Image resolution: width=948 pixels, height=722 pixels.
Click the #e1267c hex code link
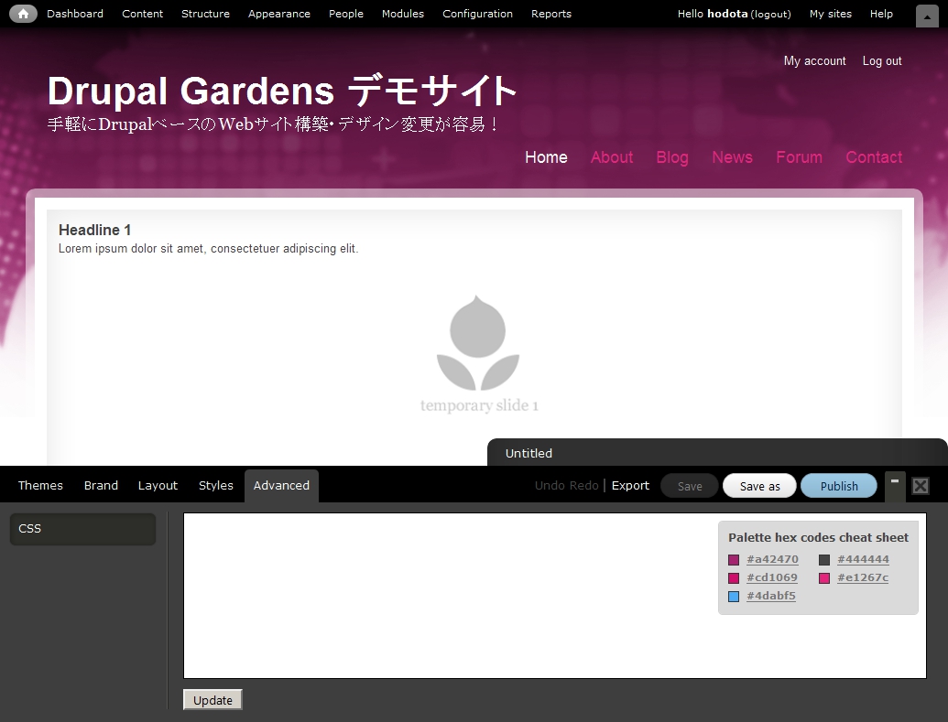click(x=863, y=577)
